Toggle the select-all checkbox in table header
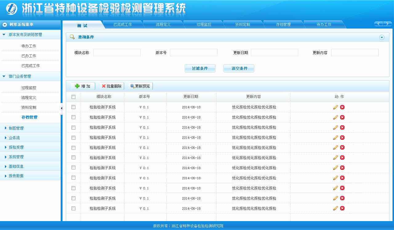The height and width of the screenshot is (230, 394). click(x=73, y=97)
